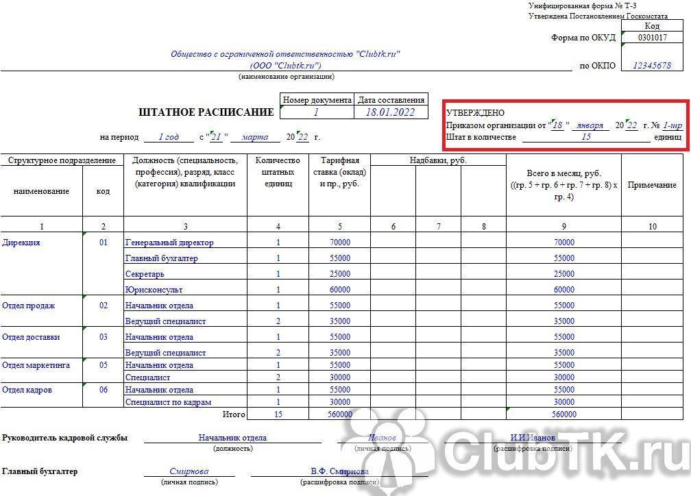Click the Дирекция department cell
The image size is (691, 496).
click(x=21, y=243)
